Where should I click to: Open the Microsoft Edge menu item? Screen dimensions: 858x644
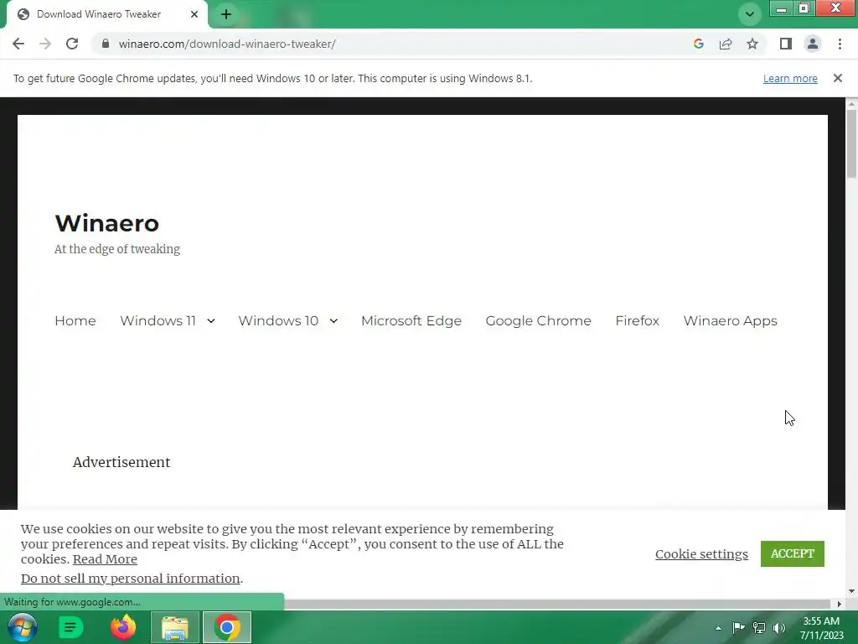point(411,321)
